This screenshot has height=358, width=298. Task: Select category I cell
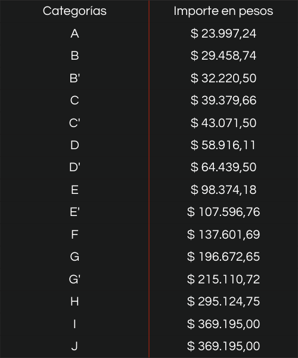(74, 324)
